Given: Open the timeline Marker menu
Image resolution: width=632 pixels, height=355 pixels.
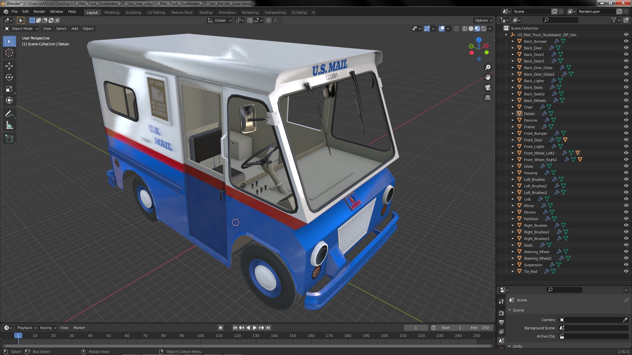Looking at the screenshot, I should (79, 328).
